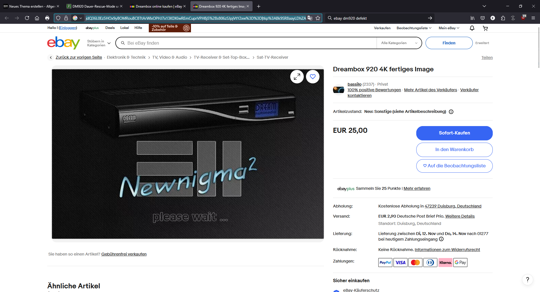Click the -10% auf Teile & Zubehör banner
The width and height of the screenshot is (540, 292).
click(170, 28)
